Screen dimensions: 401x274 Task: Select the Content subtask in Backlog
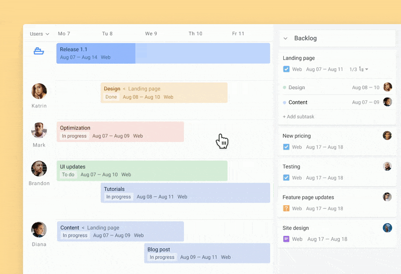(x=298, y=102)
